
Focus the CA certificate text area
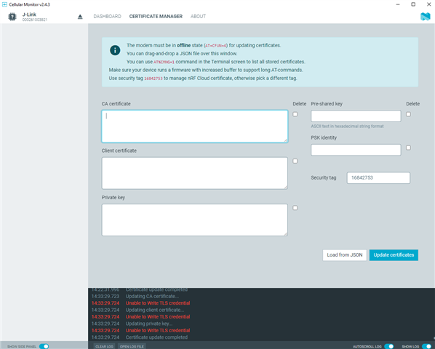point(195,127)
